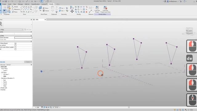The width and height of the screenshot is (197, 111).
Task: Select the Move tool with four arrows
Action: coord(72,11)
